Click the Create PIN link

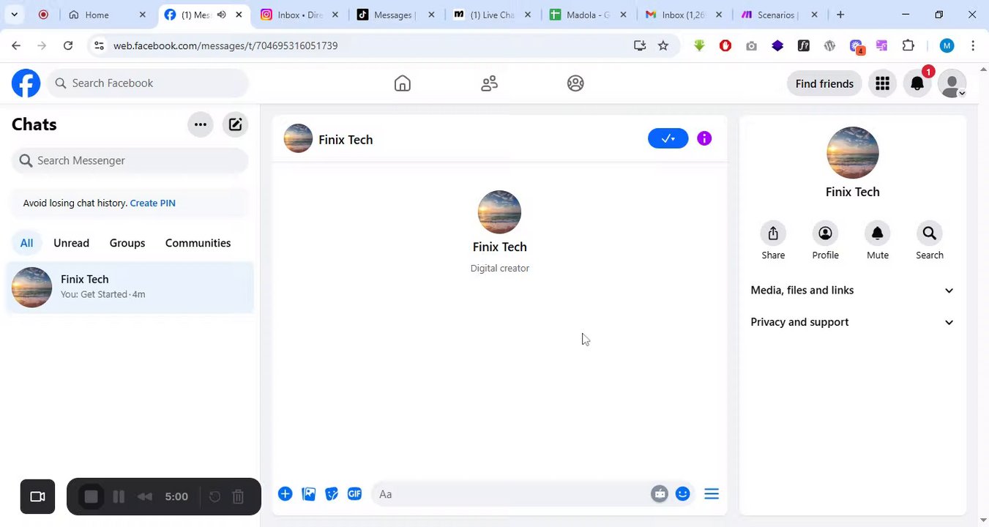coord(152,203)
